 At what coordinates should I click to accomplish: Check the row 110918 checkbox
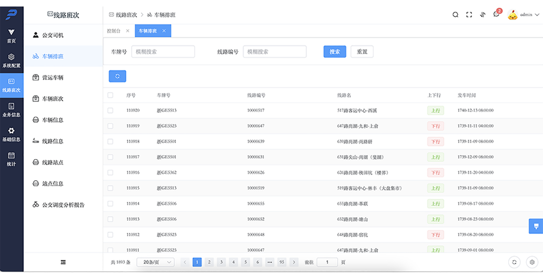pyautogui.click(x=110, y=142)
